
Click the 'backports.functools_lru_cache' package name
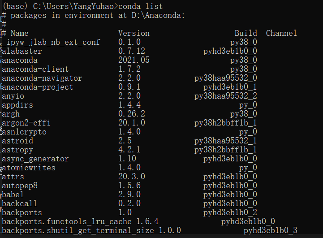[67, 221]
